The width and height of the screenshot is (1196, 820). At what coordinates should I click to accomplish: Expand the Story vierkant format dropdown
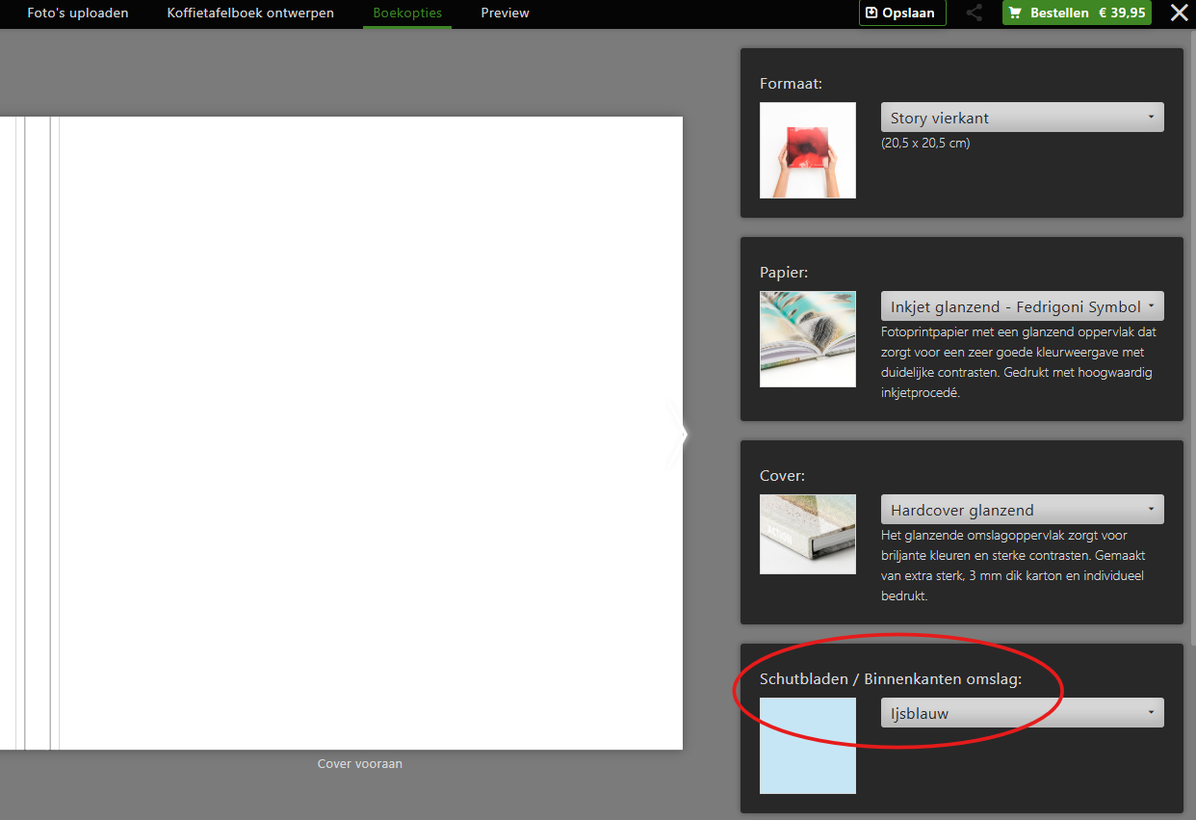point(1022,118)
